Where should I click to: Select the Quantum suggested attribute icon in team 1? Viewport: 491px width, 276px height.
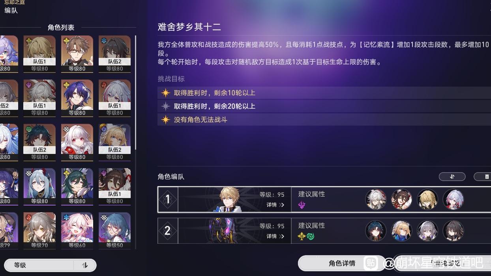302,205
